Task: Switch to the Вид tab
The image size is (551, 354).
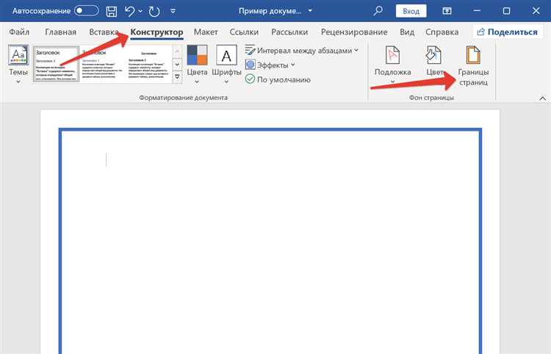Action: coord(407,32)
